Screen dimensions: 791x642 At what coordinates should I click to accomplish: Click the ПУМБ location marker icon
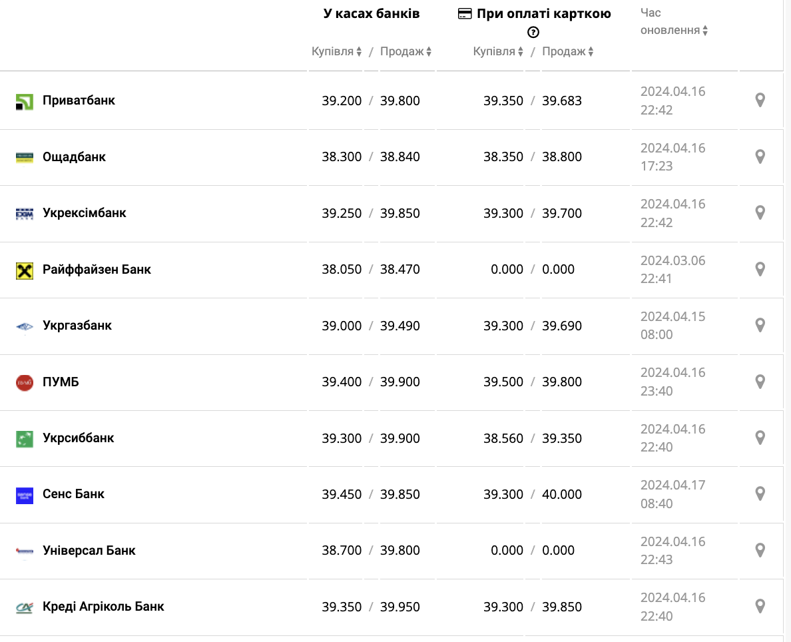point(760,382)
